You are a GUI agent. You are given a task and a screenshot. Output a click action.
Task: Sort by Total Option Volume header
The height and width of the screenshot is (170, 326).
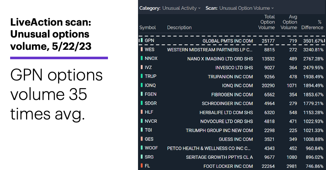coord(267,22)
